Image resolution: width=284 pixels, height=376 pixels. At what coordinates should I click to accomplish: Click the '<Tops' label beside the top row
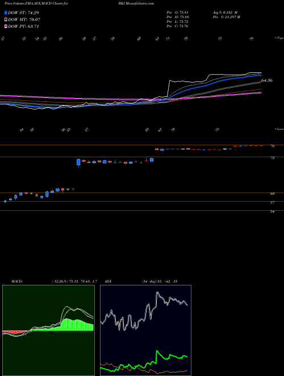tap(279, 38)
